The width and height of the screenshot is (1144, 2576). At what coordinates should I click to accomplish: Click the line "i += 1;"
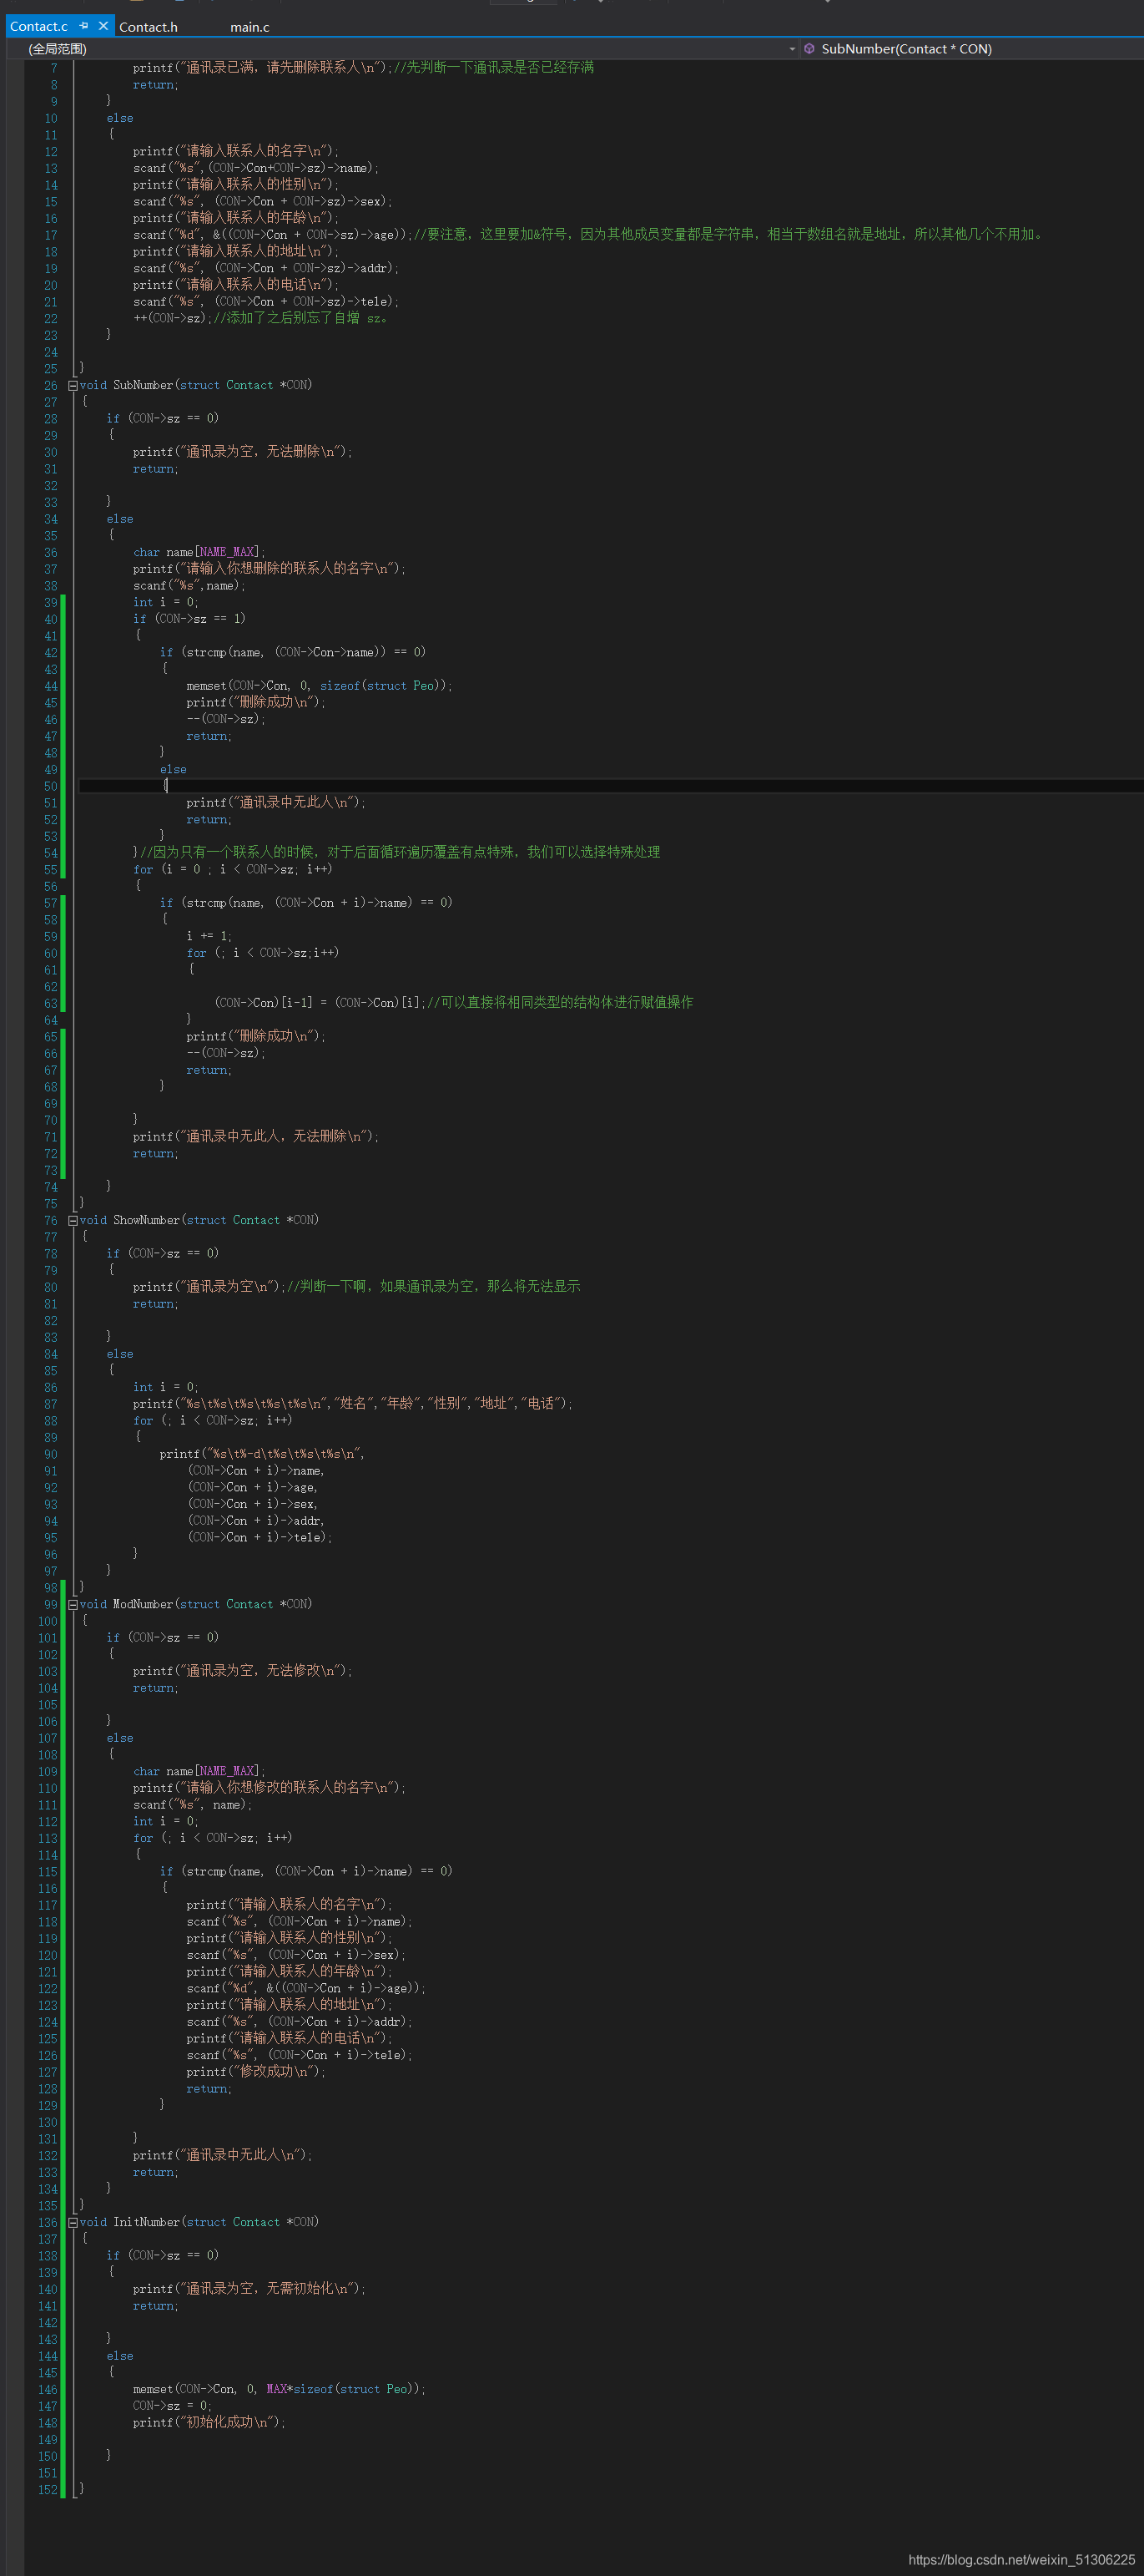209,936
